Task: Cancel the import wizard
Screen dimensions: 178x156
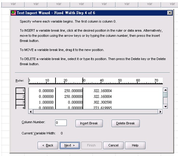Action: 113,145
